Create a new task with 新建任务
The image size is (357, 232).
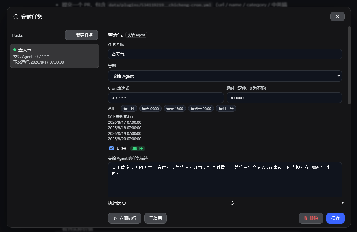(81, 35)
